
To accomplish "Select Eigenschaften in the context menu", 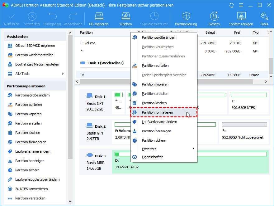I will (x=153, y=157).
